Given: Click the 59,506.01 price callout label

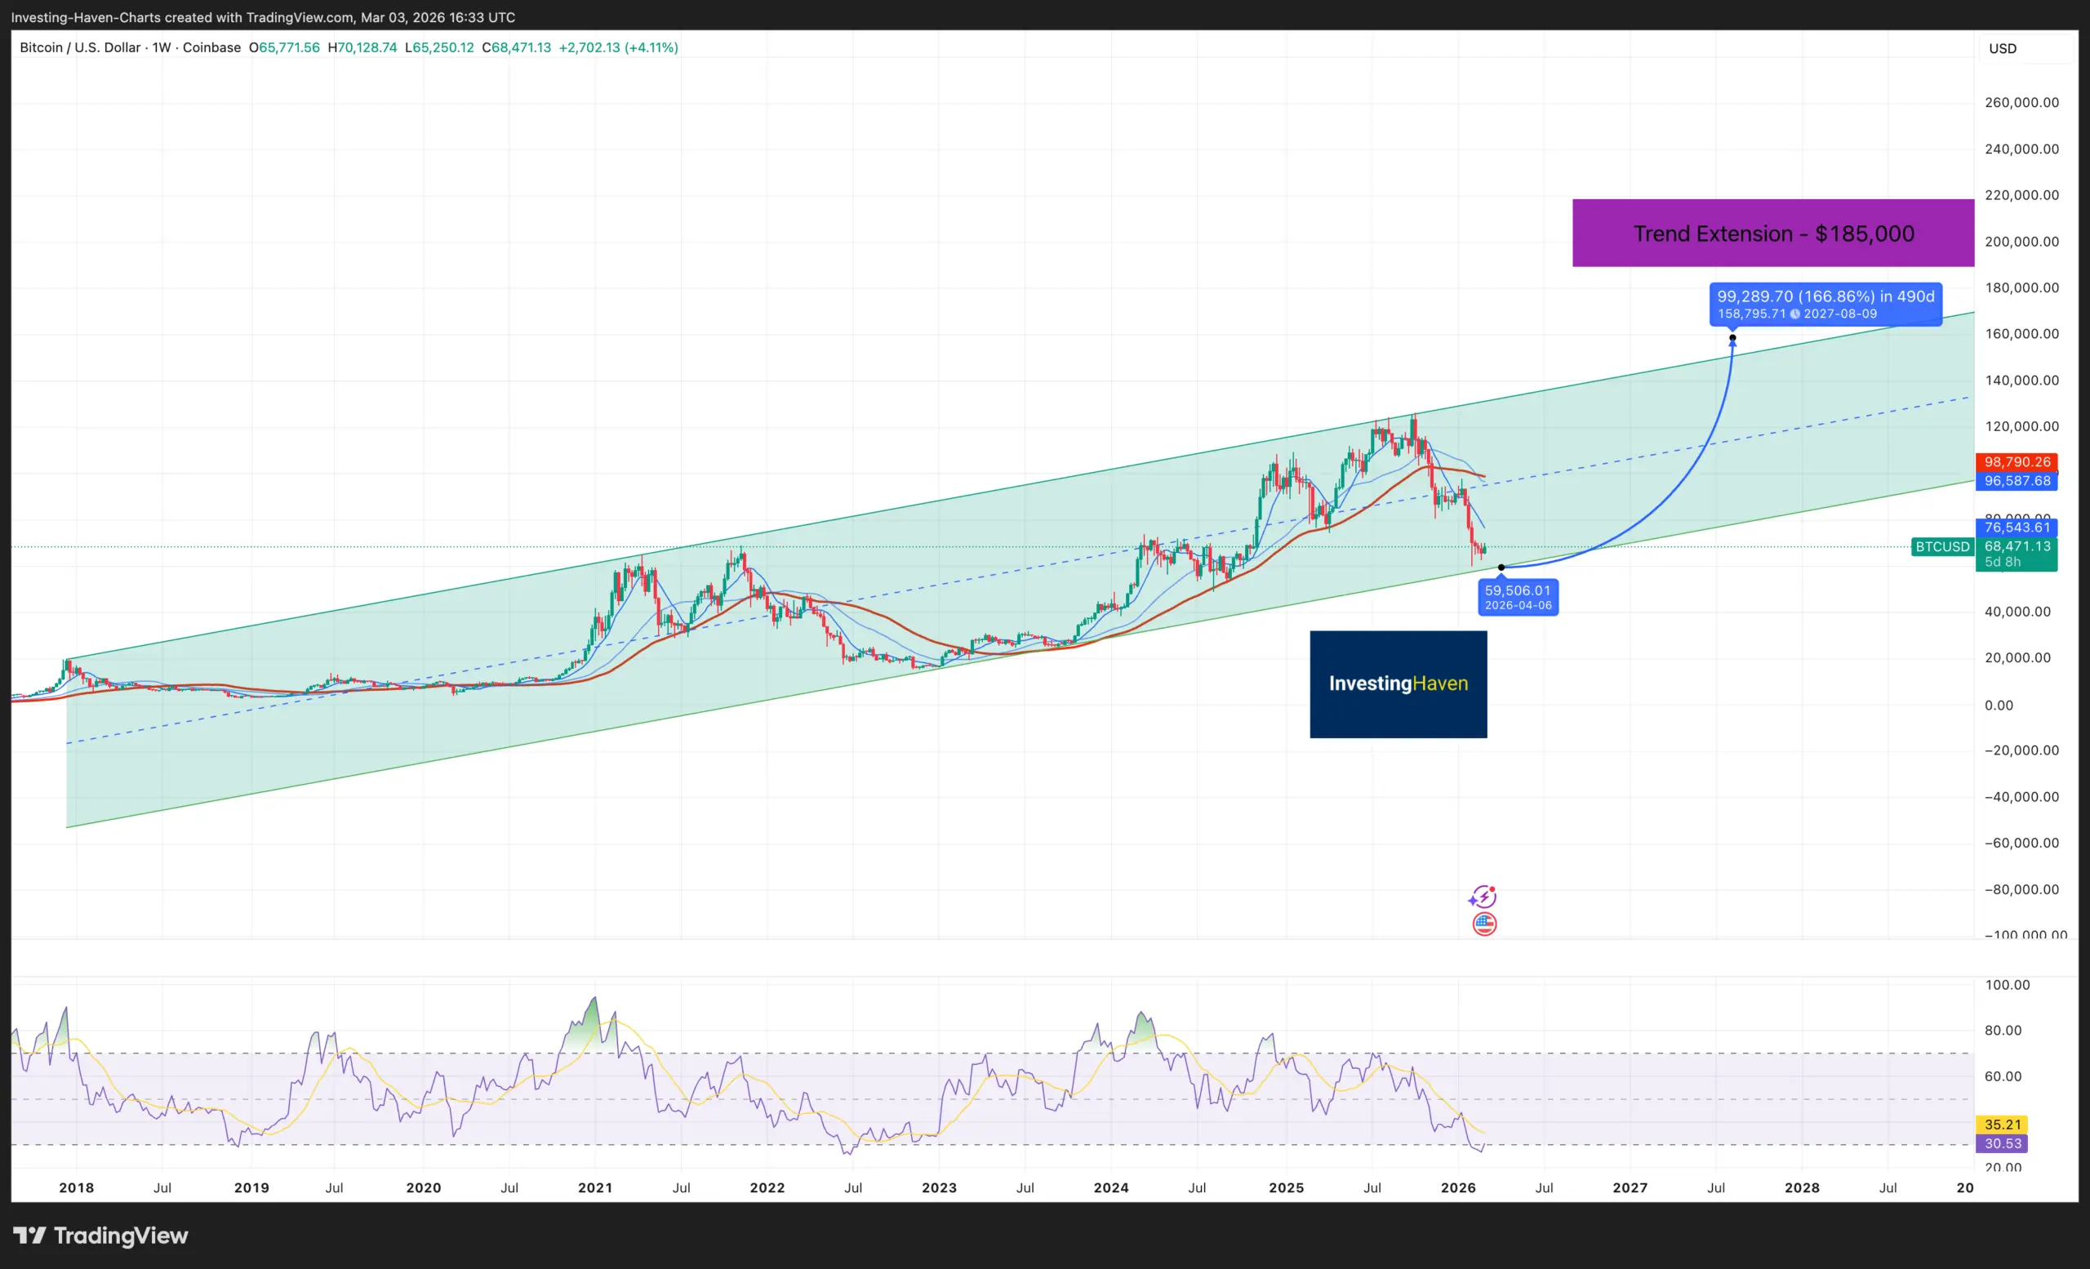Looking at the screenshot, I should click(1518, 596).
